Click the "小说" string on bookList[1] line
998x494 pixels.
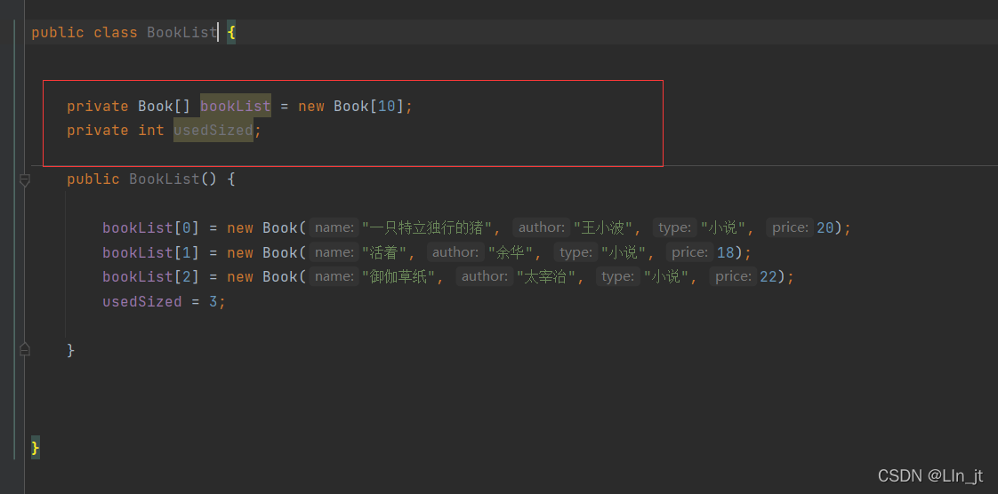click(x=624, y=252)
